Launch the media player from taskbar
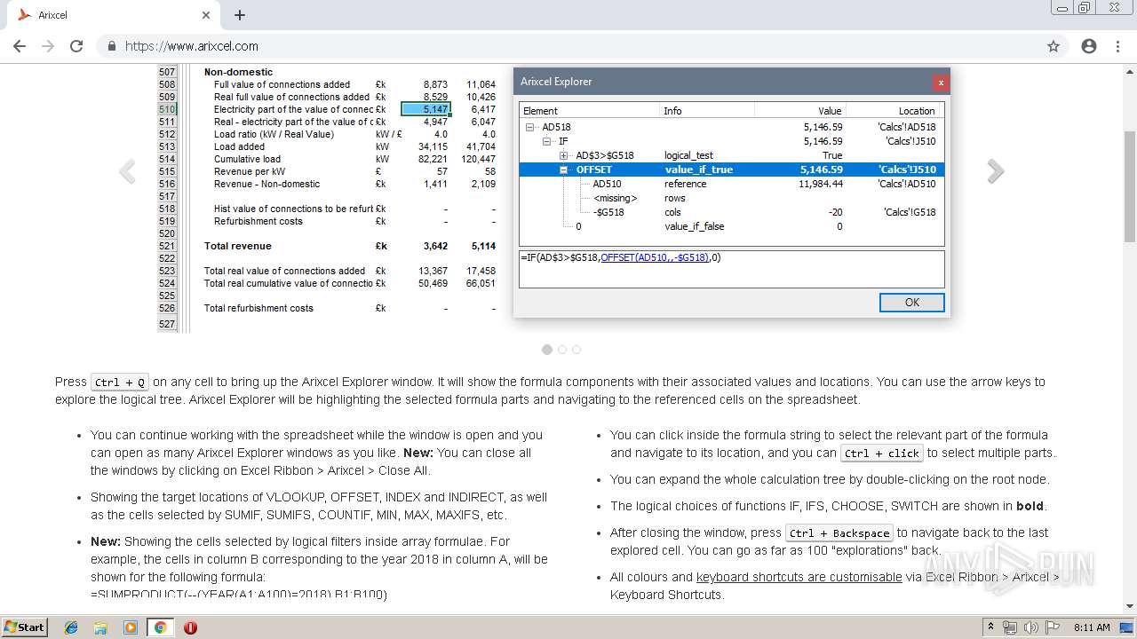Image resolution: width=1137 pixels, height=639 pixels. pyautogui.click(x=131, y=627)
